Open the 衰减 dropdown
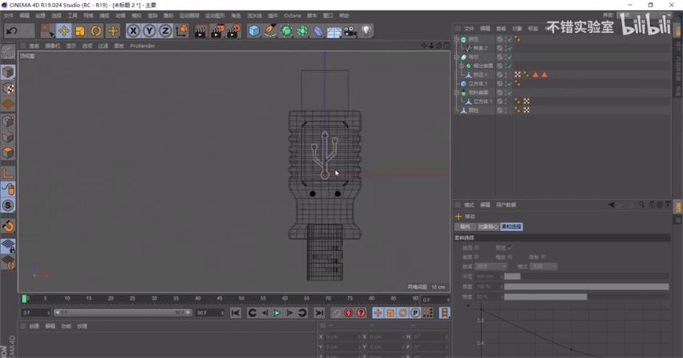 pyautogui.click(x=491, y=266)
